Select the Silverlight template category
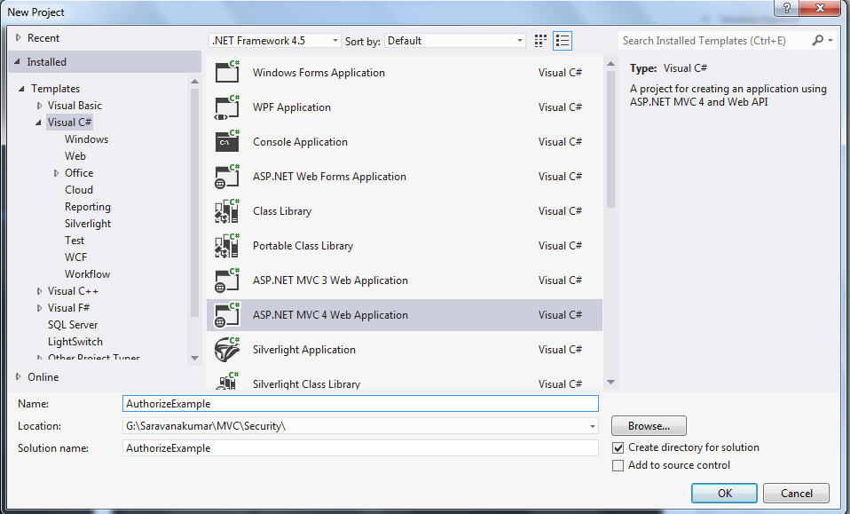 pyautogui.click(x=88, y=224)
